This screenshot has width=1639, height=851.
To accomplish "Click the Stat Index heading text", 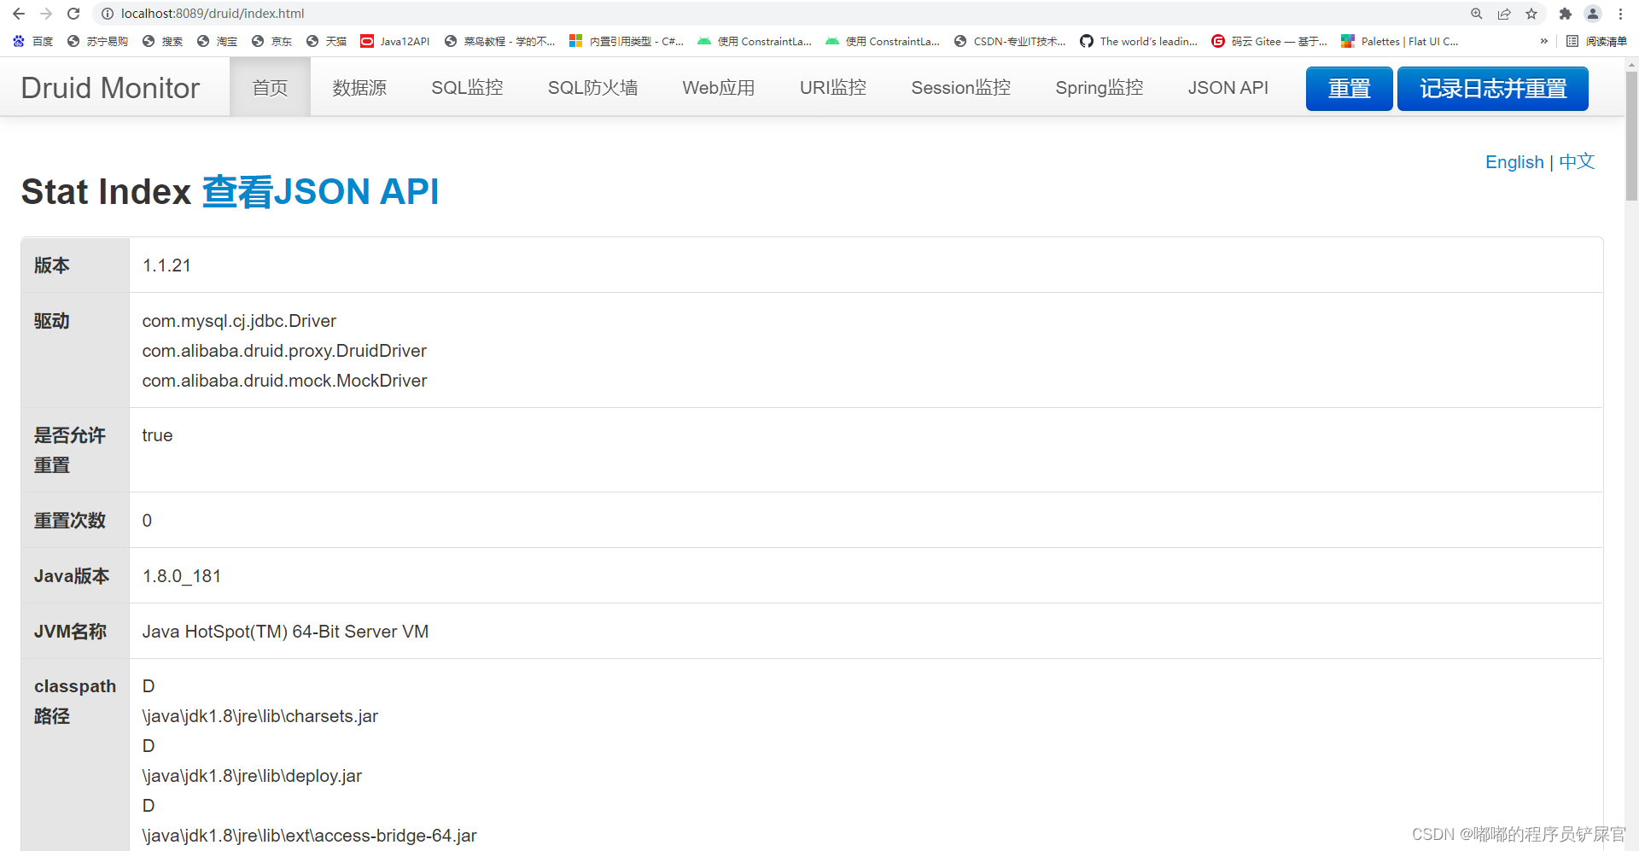I will click(x=106, y=192).
